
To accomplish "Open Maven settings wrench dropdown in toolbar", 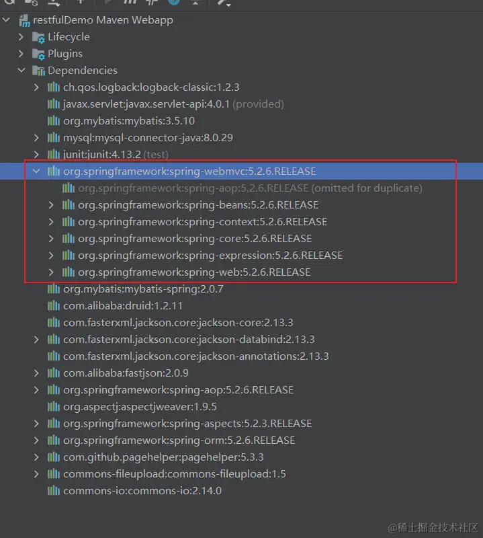I will click(x=224, y=3).
